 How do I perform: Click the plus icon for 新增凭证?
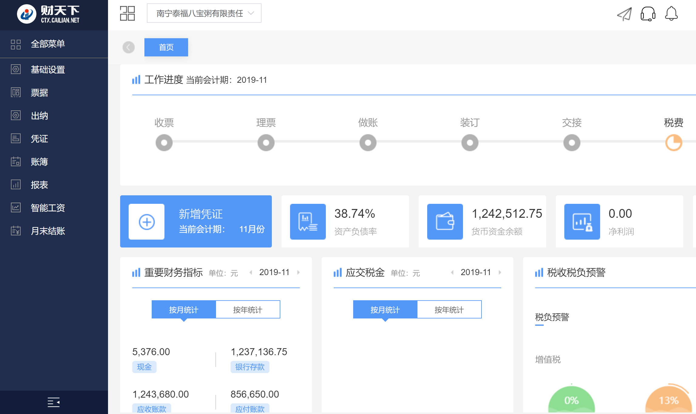(x=147, y=222)
